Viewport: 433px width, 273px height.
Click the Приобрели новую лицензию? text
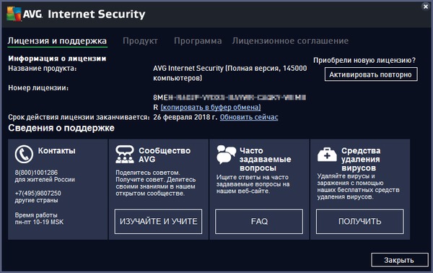pos(364,60)
